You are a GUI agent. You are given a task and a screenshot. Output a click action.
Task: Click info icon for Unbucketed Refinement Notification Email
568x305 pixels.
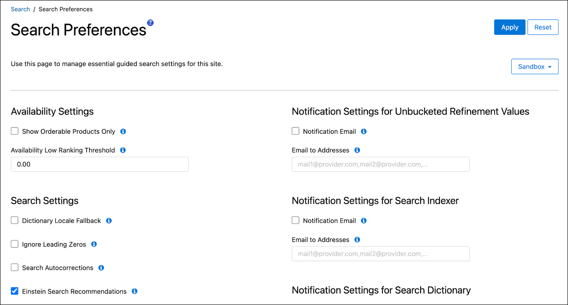(364, 132)
